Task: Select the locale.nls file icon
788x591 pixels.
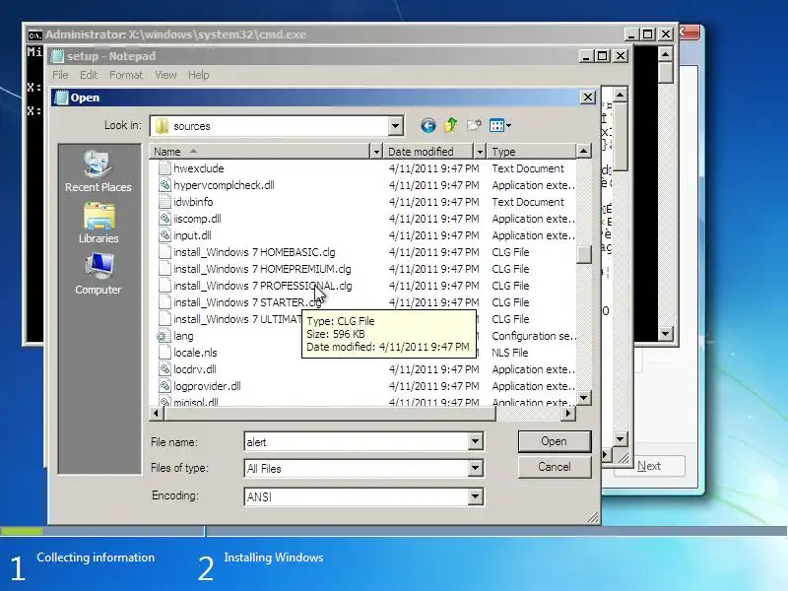Action: pyautogui.click(x=164, y=353)
